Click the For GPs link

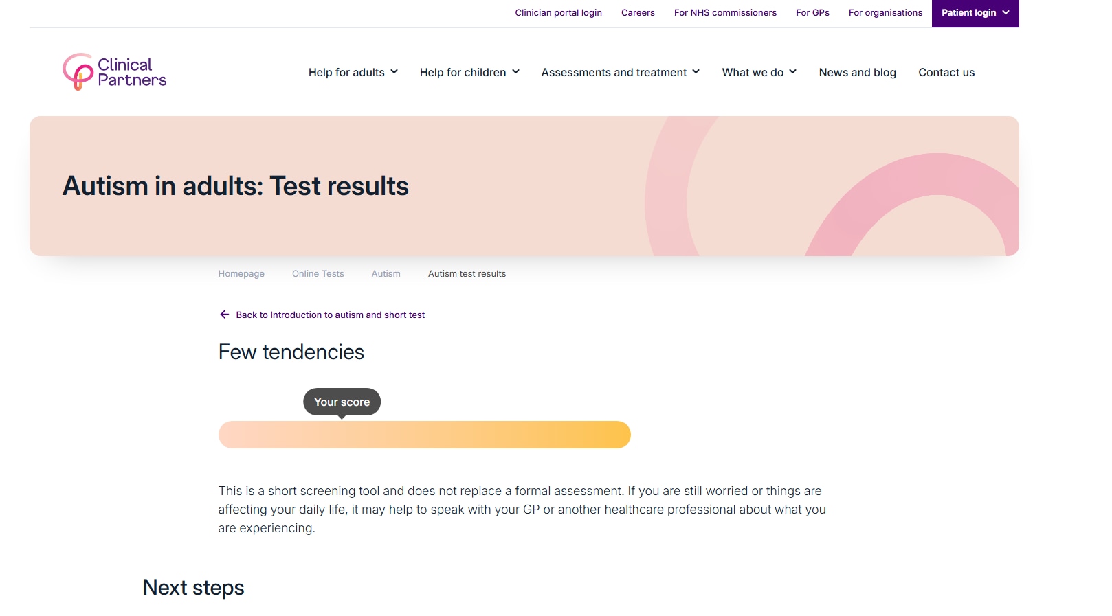coord(812,13)
